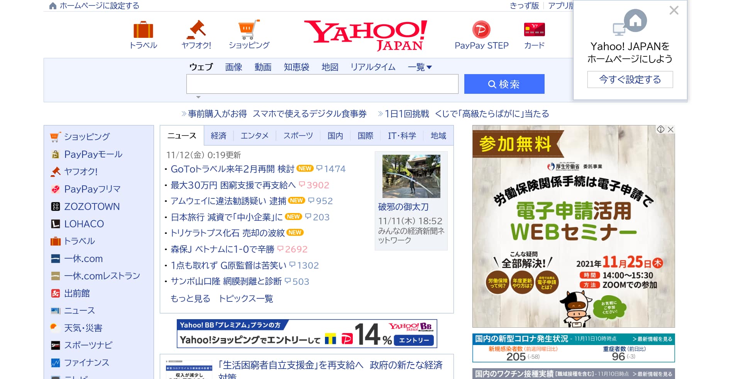Viewport: 731px width, 379px height.
Task: Click the 一休.comレストラン icon in sidebar
Action: pos(56,276)
